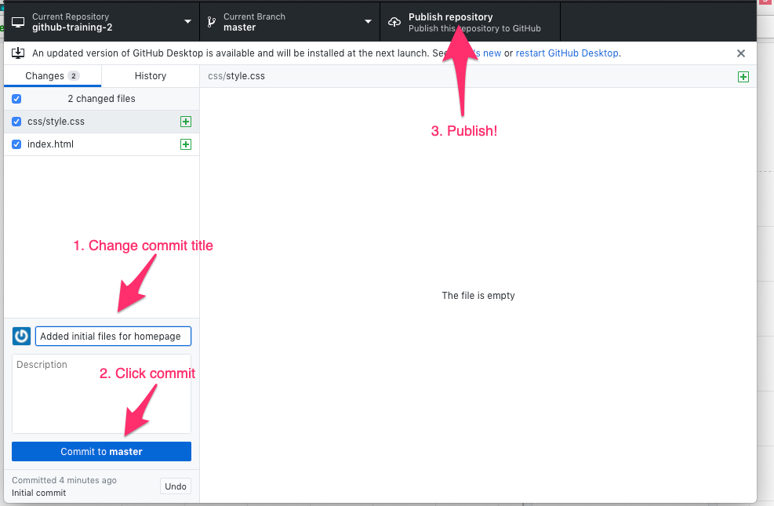Click into the Description text area
The width and height of the screenshot is (774, 506).
click(x=102, y=394)
